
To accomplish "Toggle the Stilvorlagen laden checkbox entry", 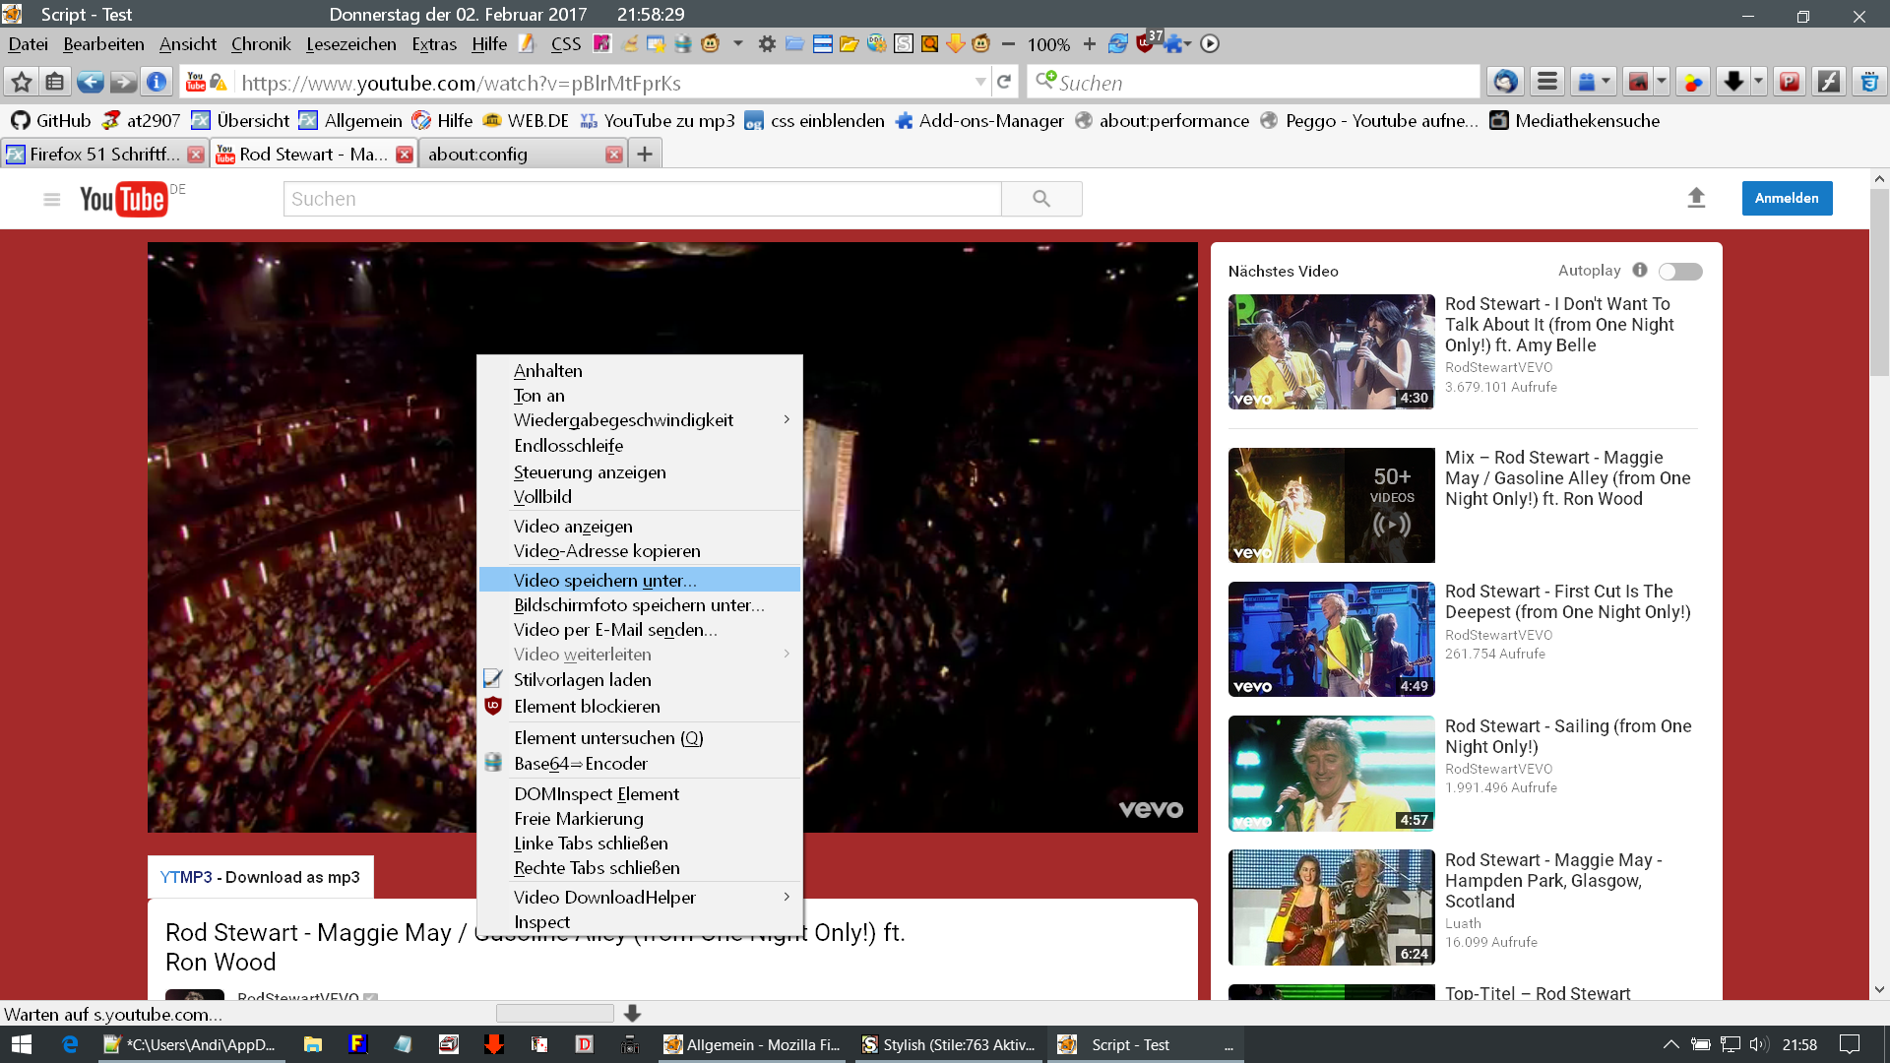I will tap(582, 680).
